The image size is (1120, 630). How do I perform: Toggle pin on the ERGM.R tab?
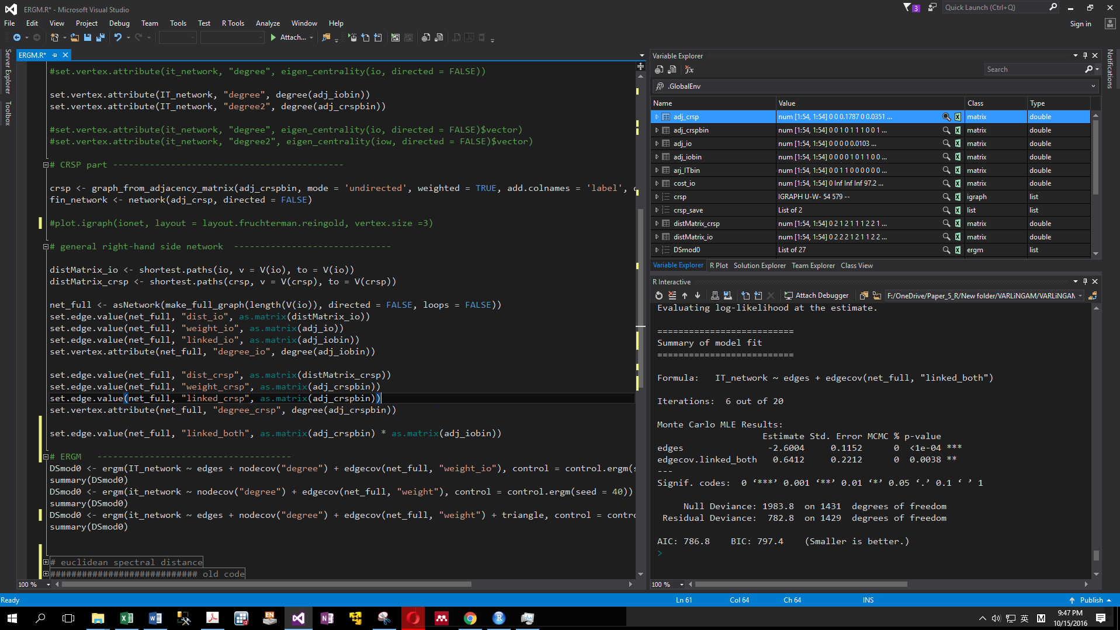click(x=55, y=55)
